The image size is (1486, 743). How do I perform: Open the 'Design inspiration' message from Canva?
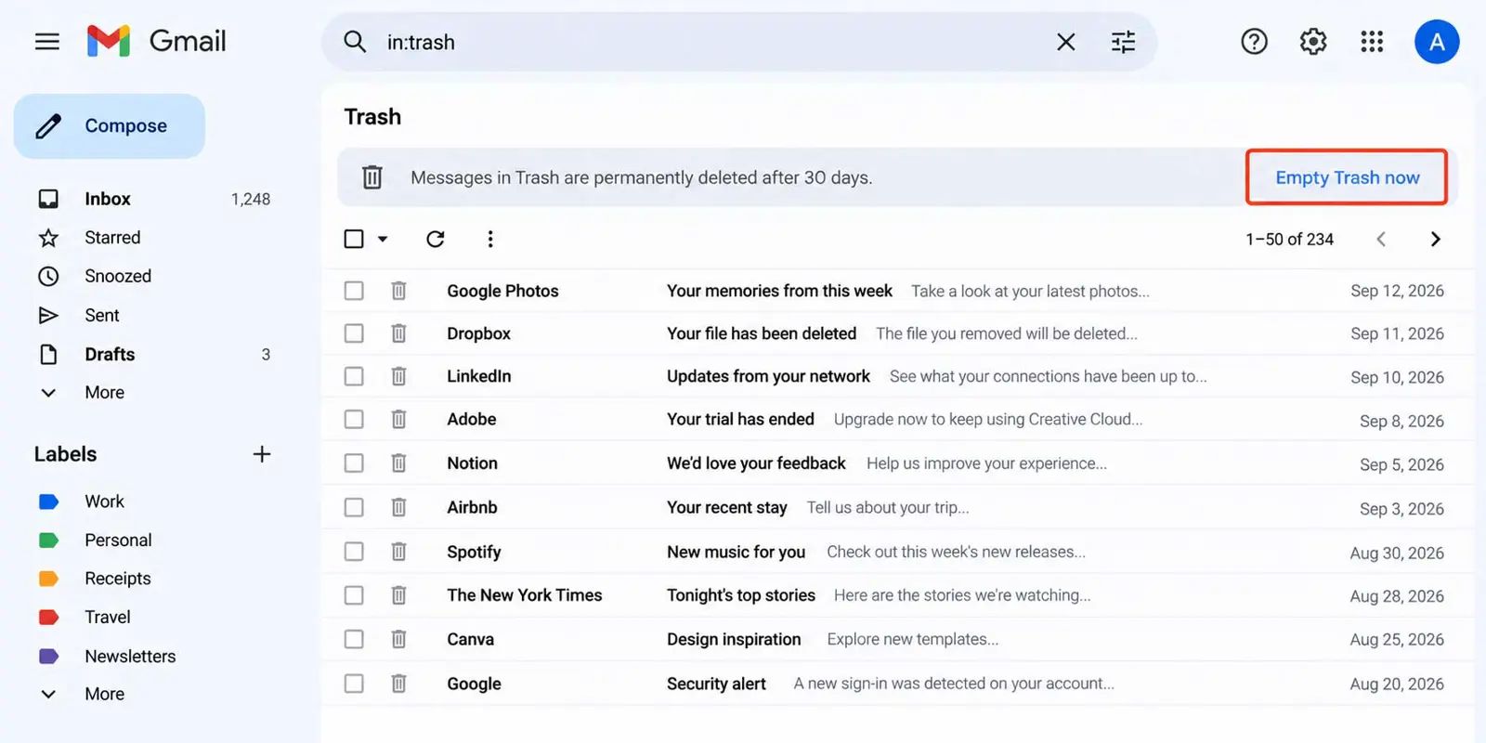[734, 639]
